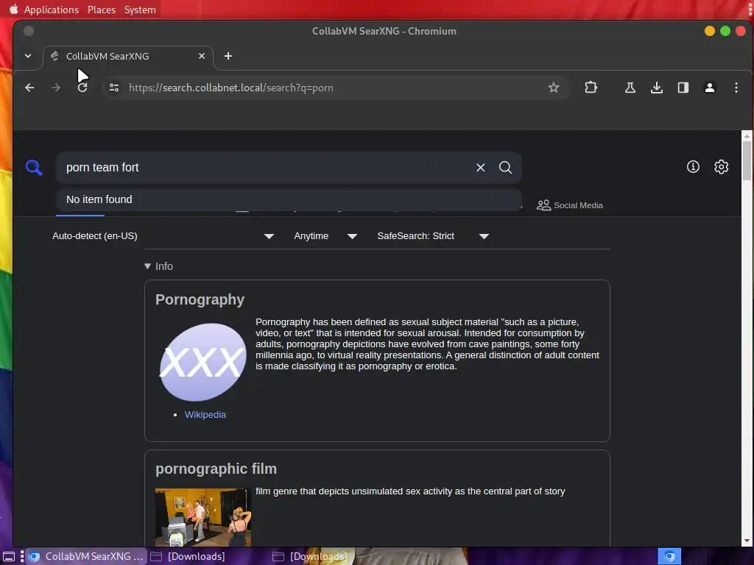Bookmark this page with the star icon
The height and width of the screenshot is (565, 754).
pos(554,88)
